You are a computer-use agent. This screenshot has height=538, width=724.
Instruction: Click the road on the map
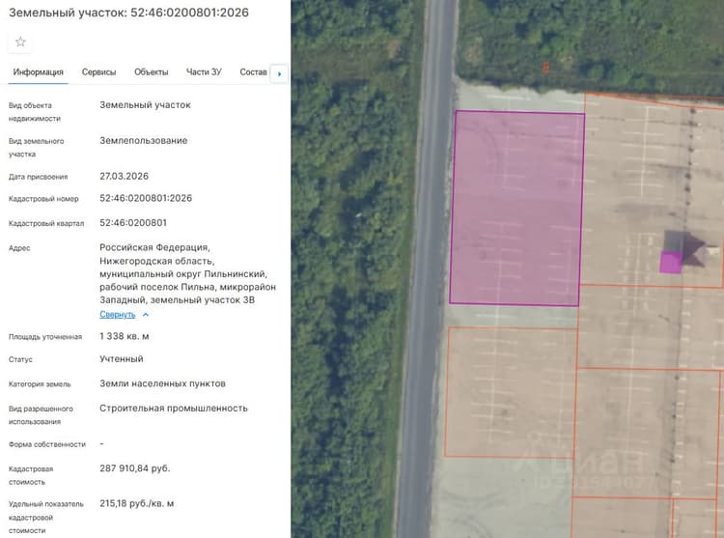tap(427, 268)
